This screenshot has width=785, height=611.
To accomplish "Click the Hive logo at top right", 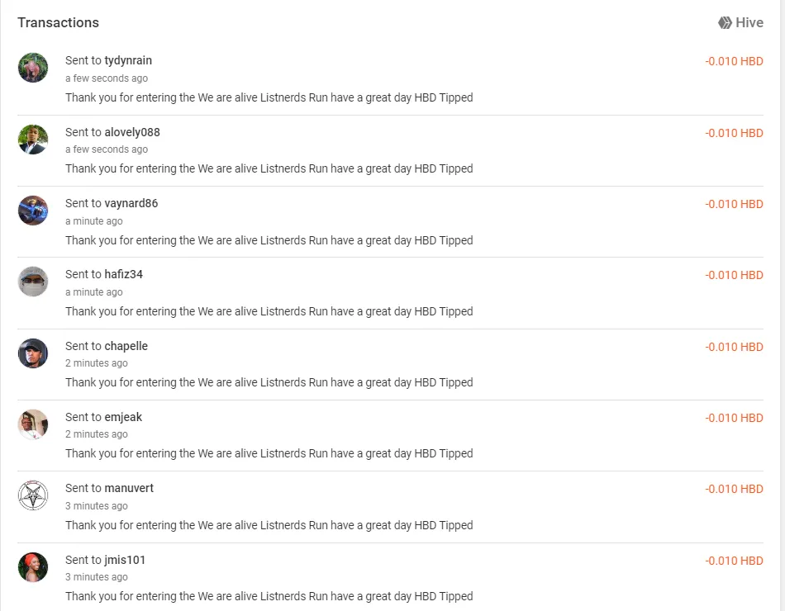I will pos(740,23).
